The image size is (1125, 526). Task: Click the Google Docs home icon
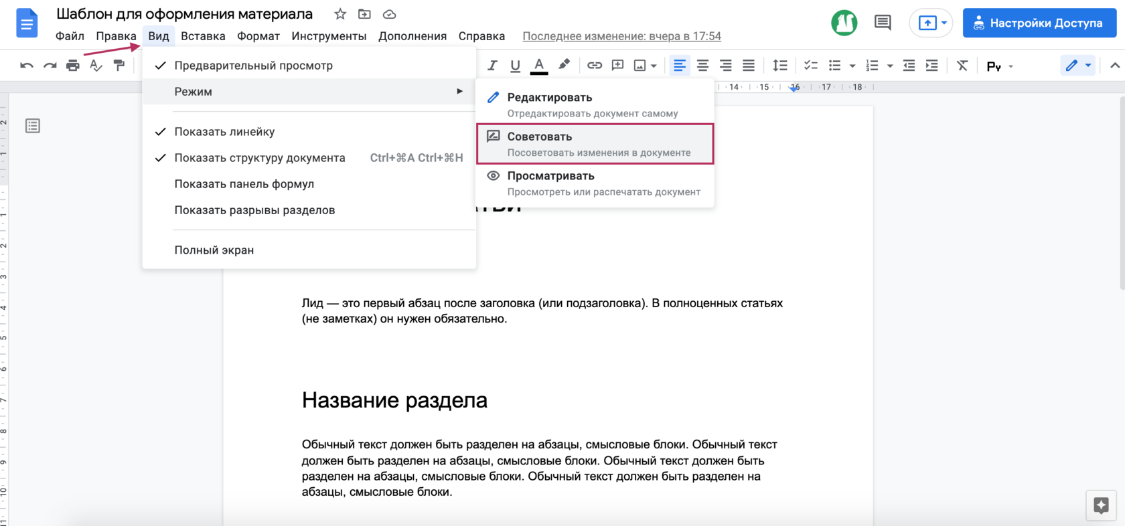pos(27,23)
